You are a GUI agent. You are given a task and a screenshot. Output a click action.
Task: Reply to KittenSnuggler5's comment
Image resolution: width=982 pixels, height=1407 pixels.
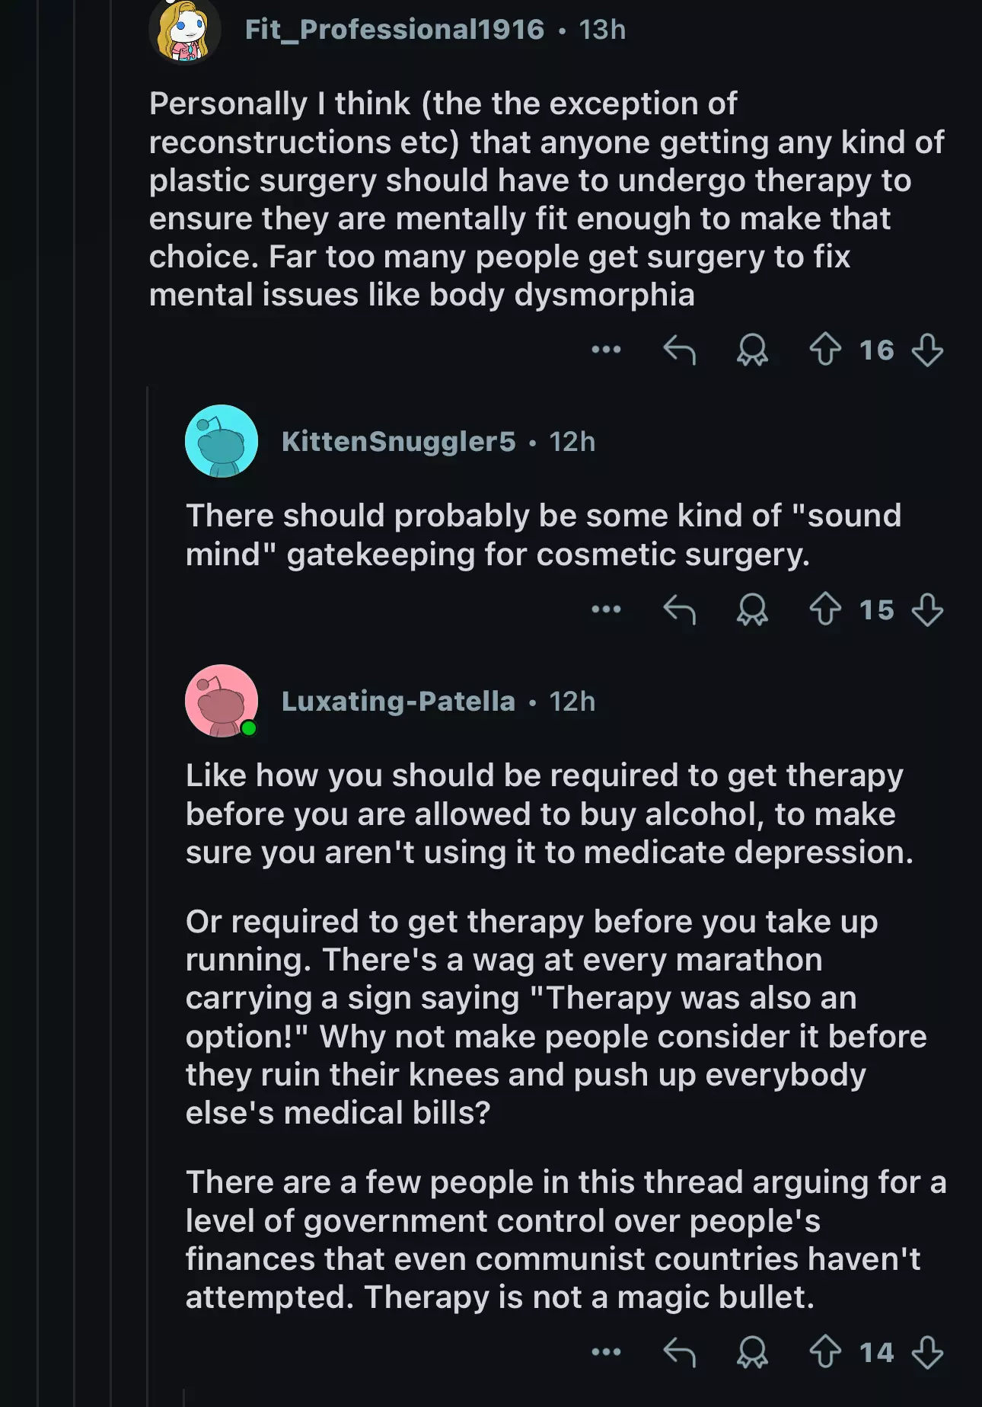(x=679, y=610)
